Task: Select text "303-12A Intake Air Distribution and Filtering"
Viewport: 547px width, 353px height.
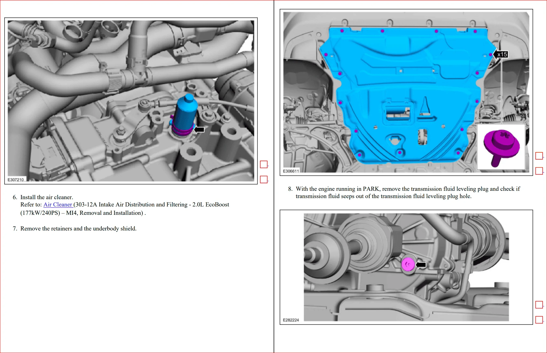Action: click(x=131, y=205)
